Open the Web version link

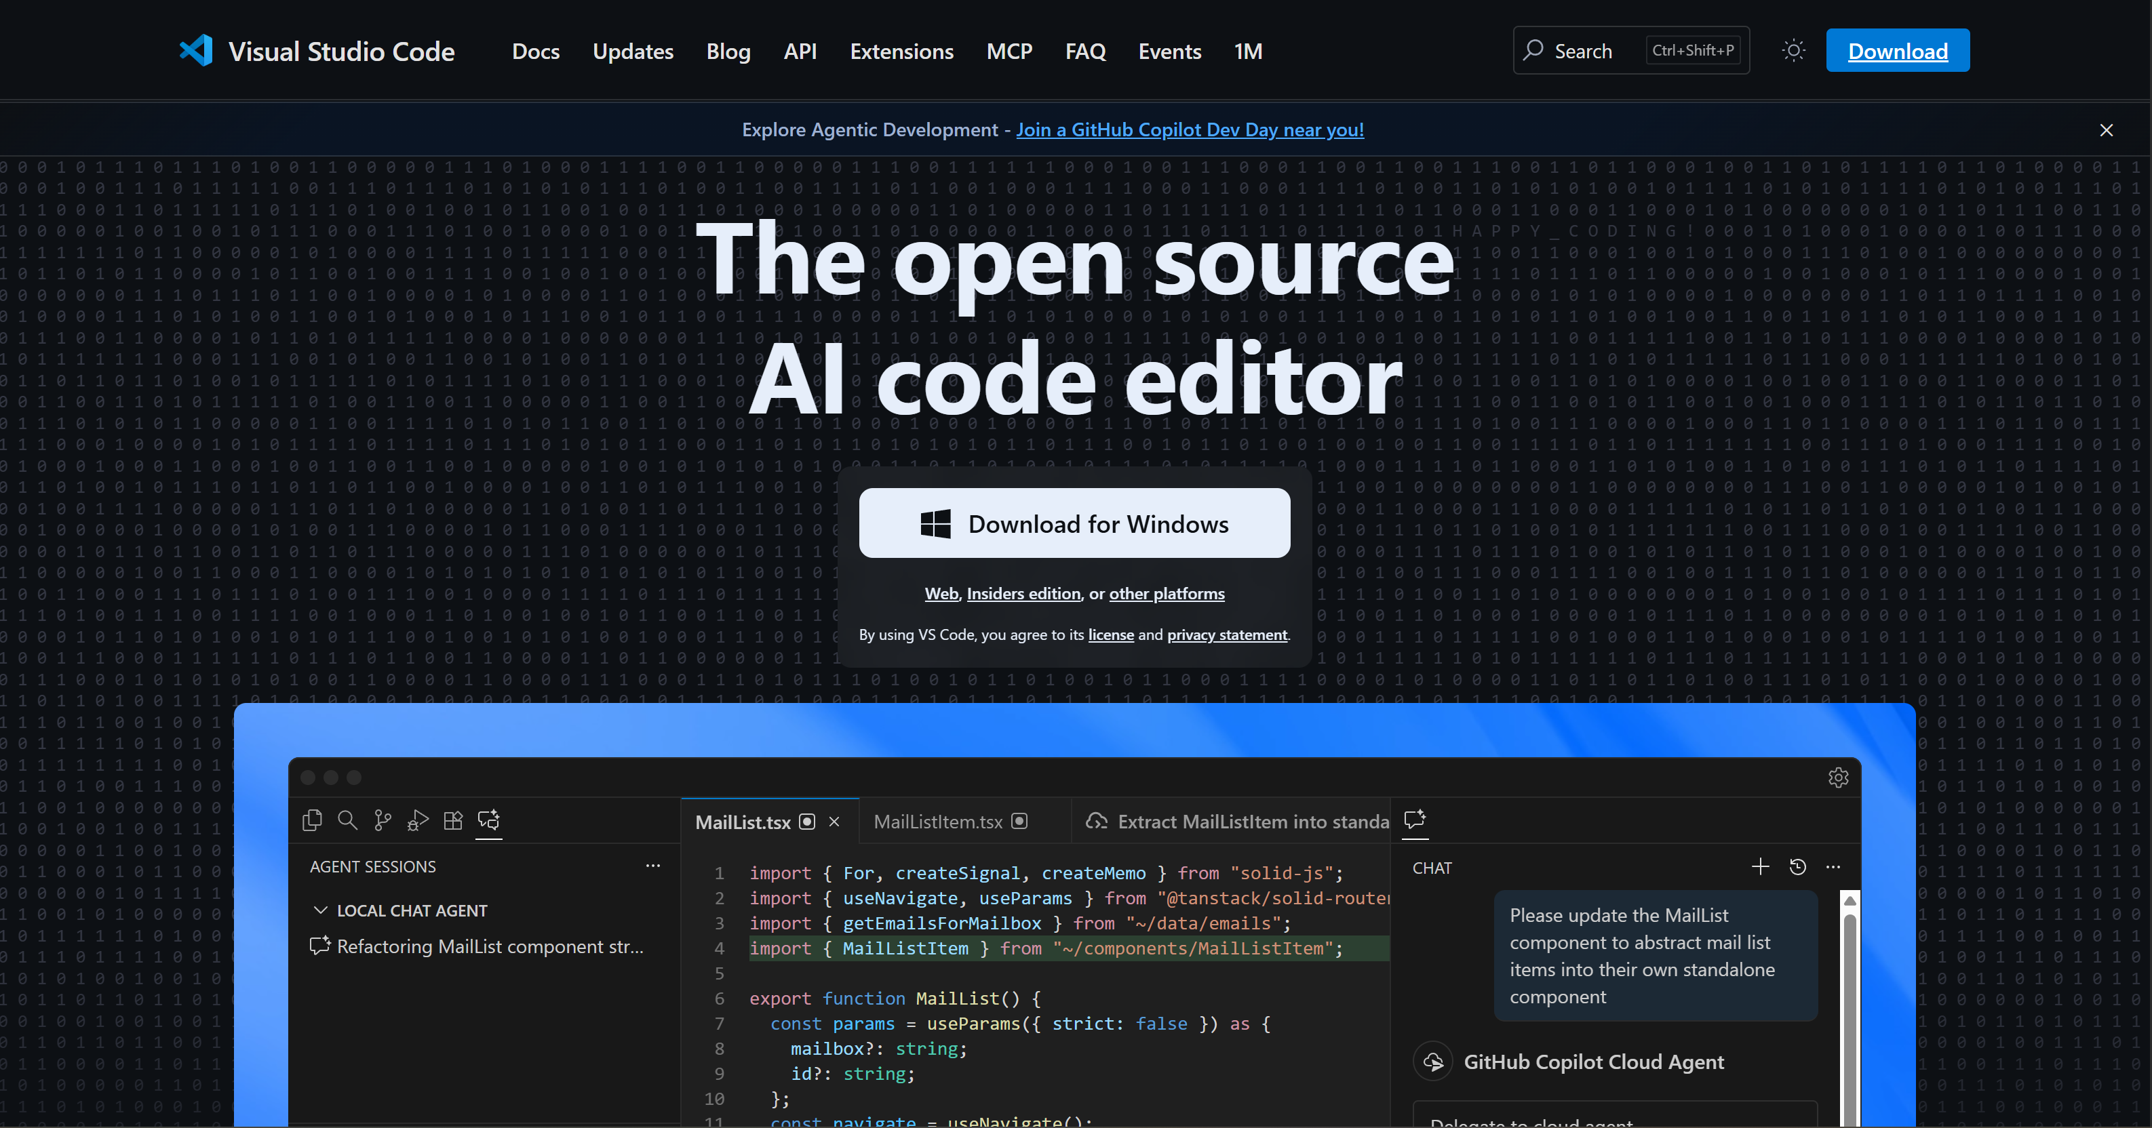(941, 594)
